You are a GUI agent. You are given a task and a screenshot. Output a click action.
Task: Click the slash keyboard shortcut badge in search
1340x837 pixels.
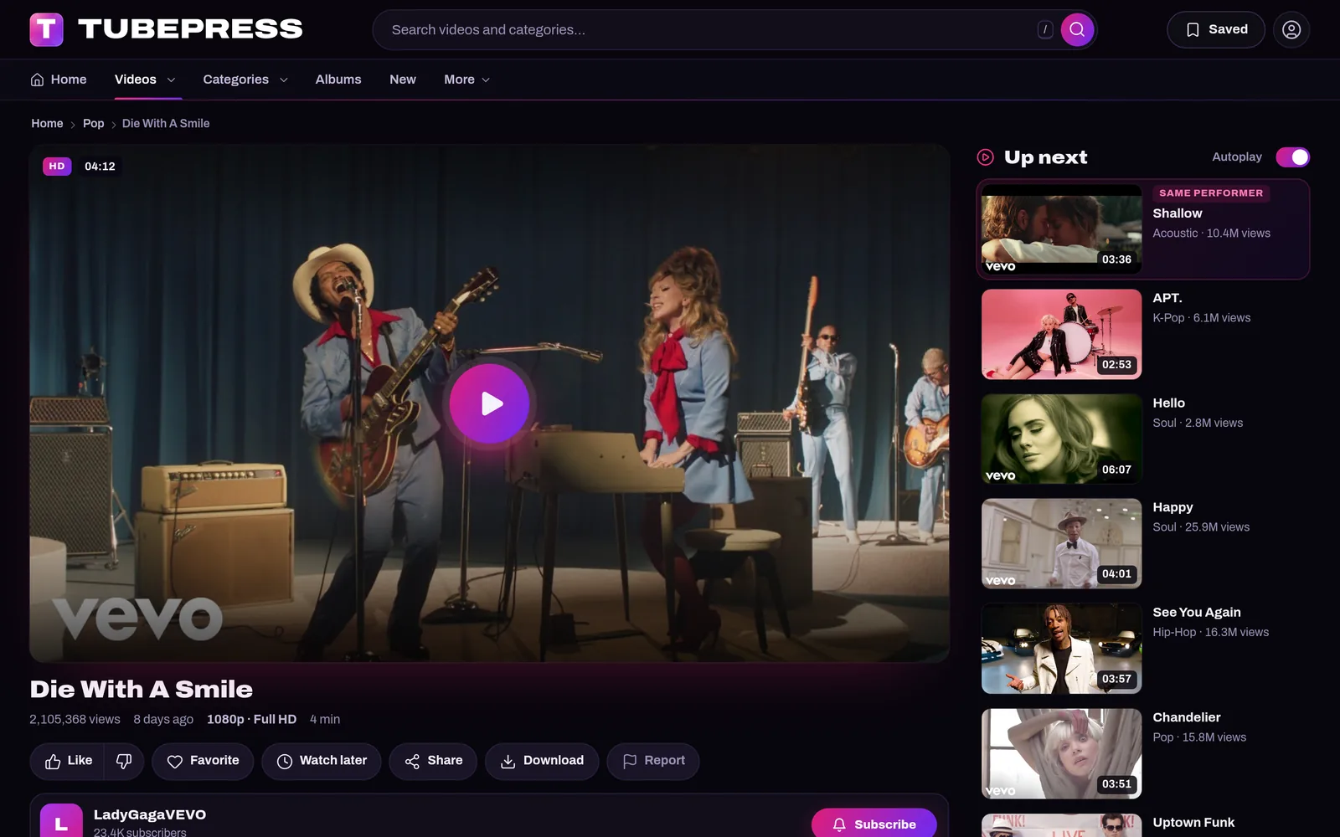(1045, 29)
